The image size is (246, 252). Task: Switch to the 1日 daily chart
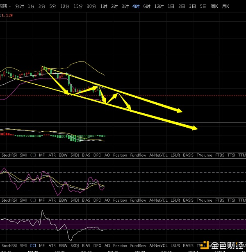pos(171,7)
